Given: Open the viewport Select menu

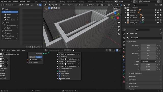Looking at the screenshot, I should [70, 5].
